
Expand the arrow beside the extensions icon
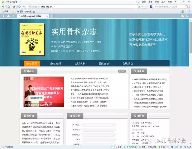point(186,11)
